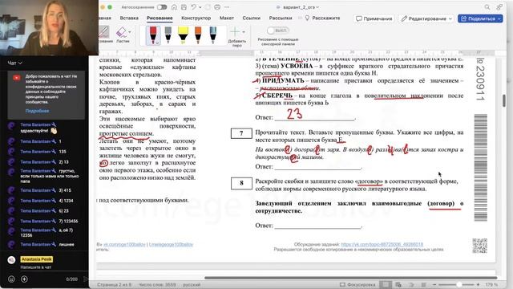This screenshot has height=289, width=513.
Task: Click the vertical scrollbar thumb
Action: 504,100
